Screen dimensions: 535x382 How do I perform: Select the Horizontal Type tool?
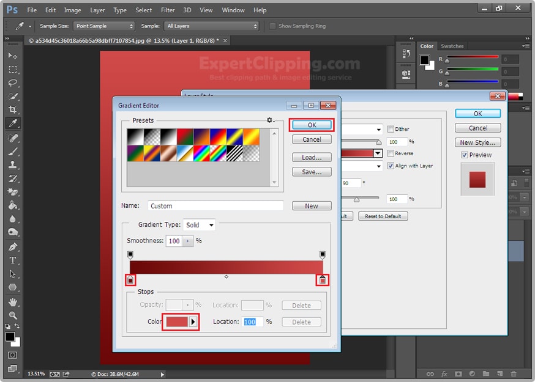pos(12,260)
